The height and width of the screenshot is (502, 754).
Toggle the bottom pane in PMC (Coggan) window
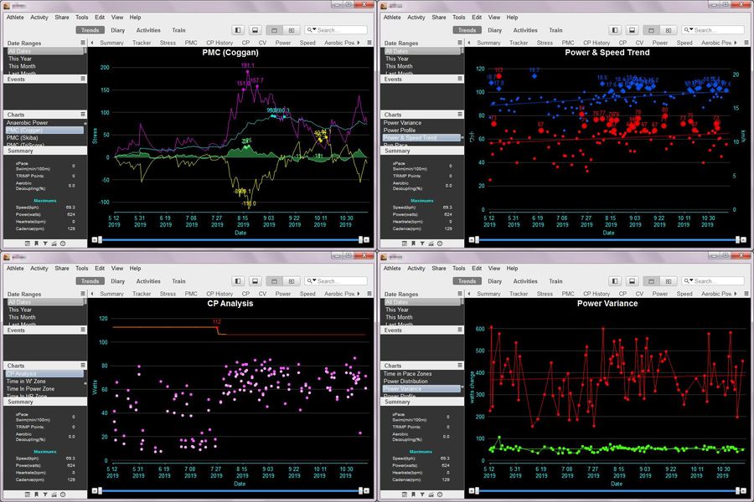255,30
